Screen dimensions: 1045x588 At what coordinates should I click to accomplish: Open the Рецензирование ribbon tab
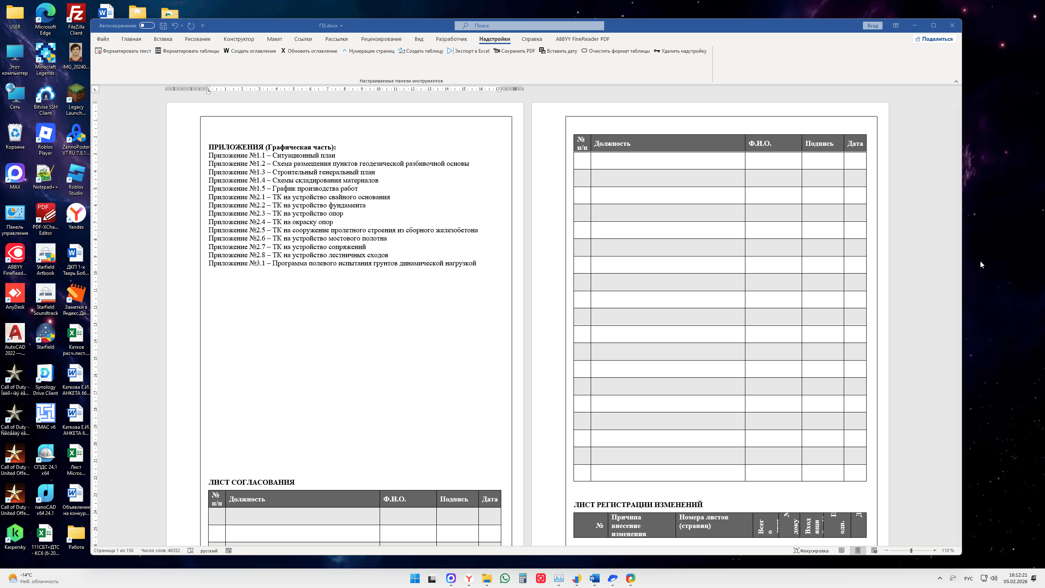tap(381, 39)
